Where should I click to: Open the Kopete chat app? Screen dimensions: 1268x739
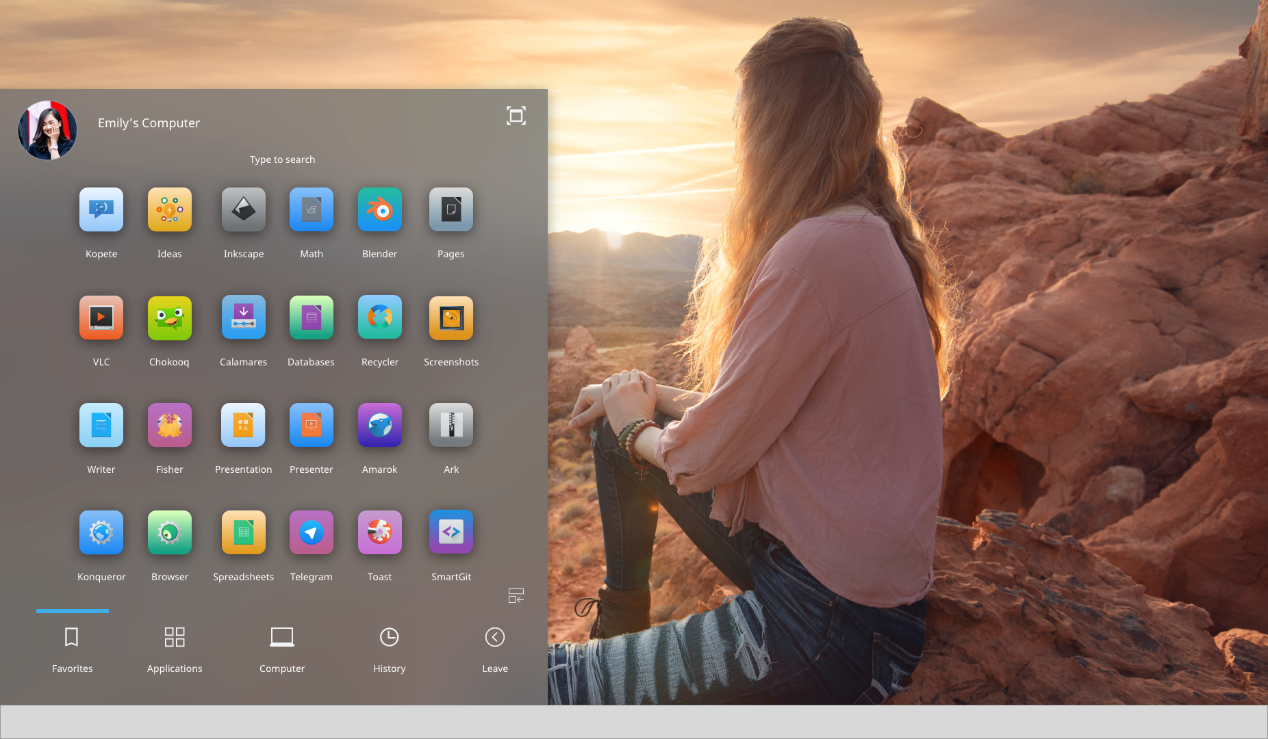pyautogui.click(x=101, y=210)
